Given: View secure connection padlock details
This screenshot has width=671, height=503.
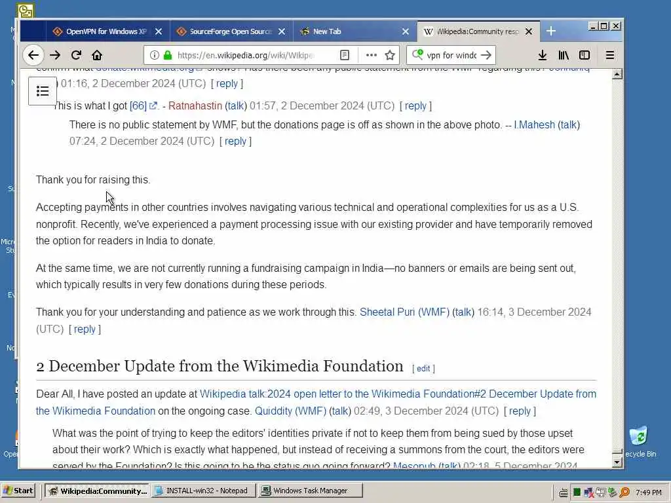Looking at the screenshot, I should 168,55.
